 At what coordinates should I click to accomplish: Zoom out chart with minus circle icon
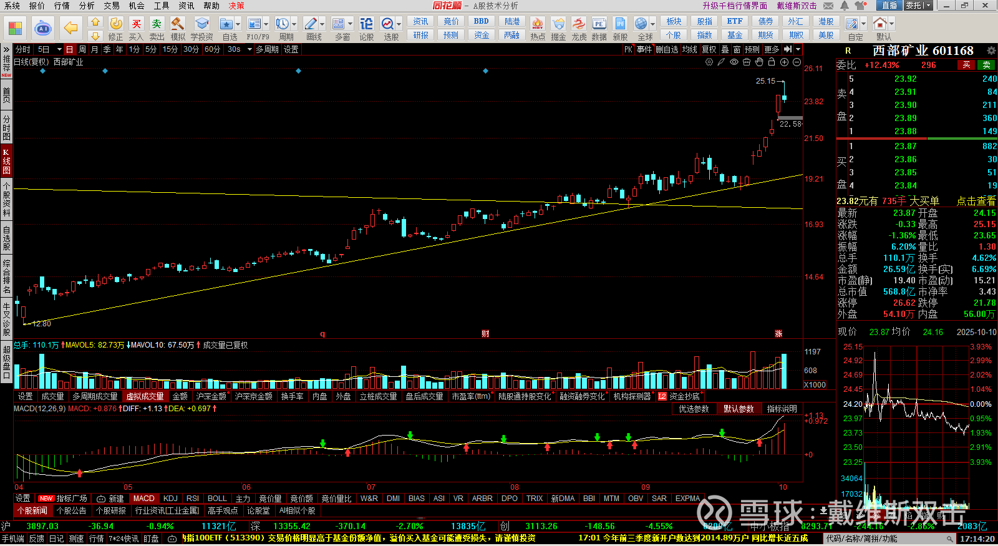797,62
